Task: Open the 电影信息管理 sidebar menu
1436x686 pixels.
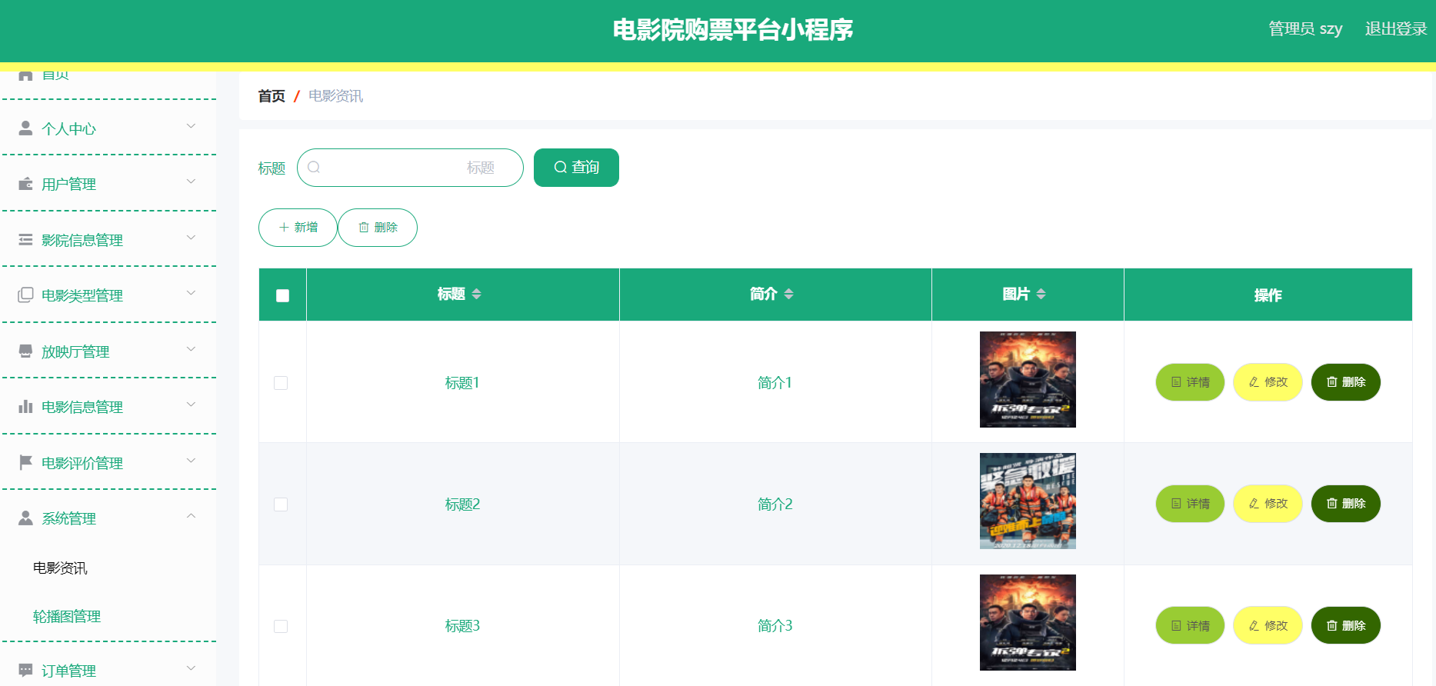Action: 109,407
